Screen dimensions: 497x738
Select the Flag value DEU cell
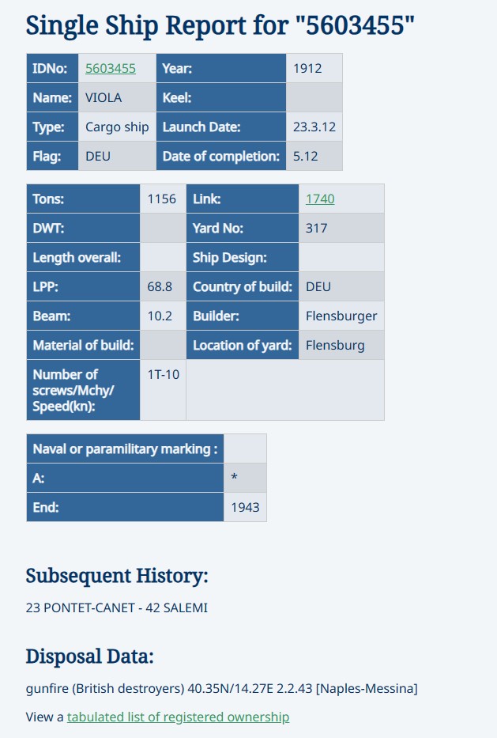tap(98, 157)
